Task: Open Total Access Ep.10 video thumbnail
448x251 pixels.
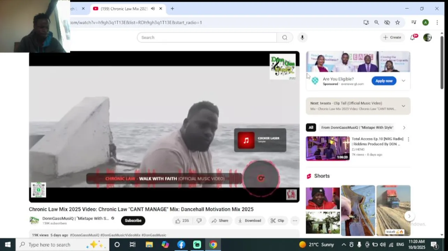Action: click(x=328, y=149)
